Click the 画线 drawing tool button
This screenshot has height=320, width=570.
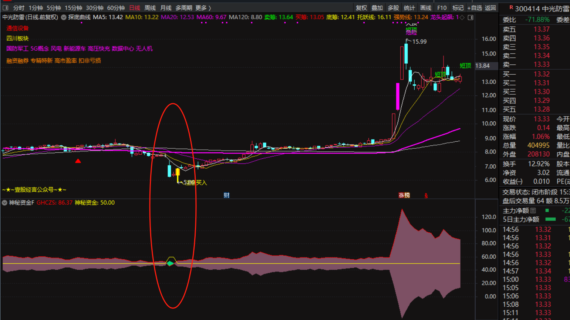pyautogui.click(x=425, y=8)
